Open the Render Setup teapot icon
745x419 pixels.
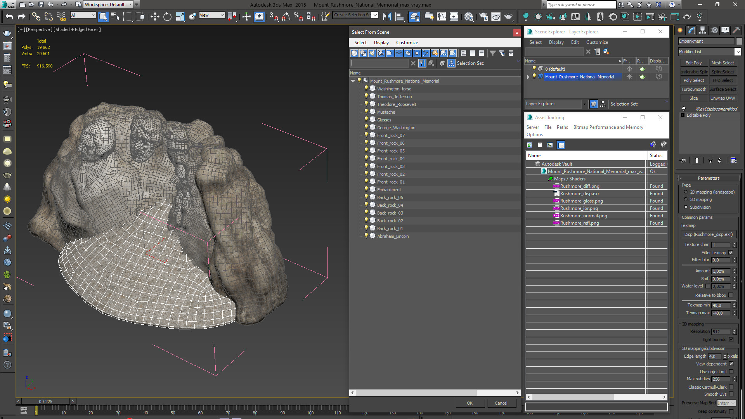pos(483,17)
